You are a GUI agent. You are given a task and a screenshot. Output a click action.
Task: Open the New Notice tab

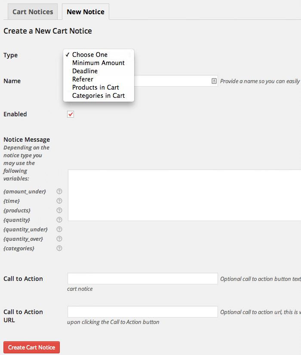point(86,12)
